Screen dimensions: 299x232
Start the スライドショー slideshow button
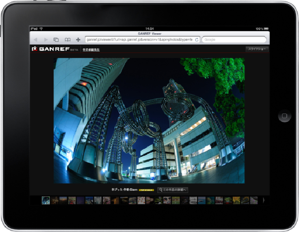point(257,49)
